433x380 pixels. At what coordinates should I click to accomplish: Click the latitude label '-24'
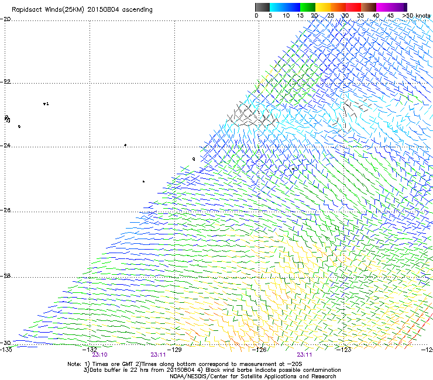pyautogui.click(x=5, y=146)
